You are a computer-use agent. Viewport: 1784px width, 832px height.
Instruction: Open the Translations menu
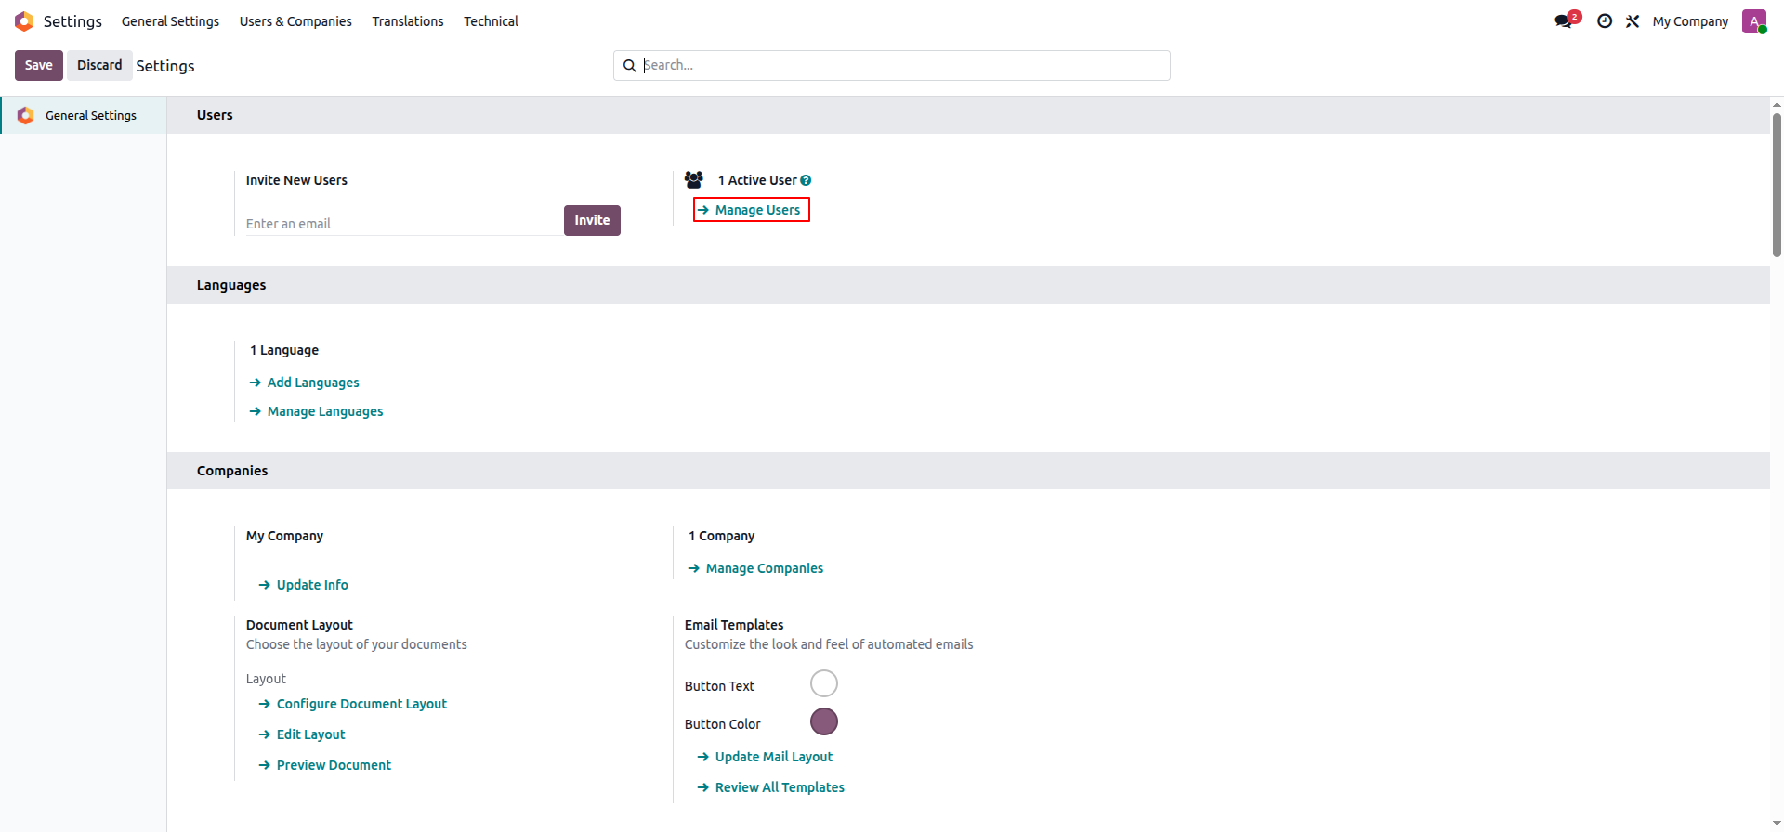(x=408, y=21)
